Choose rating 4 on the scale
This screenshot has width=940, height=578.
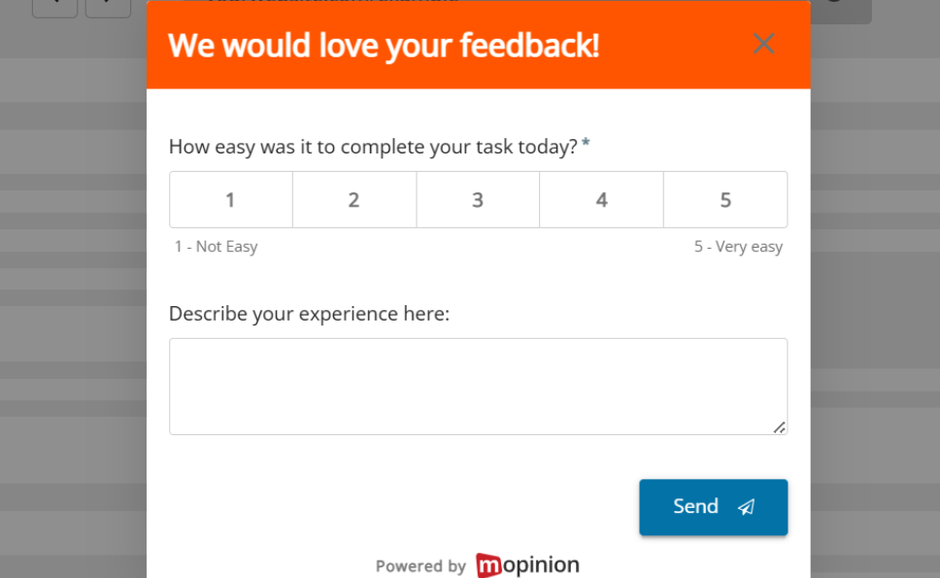(x=601, y=199)
